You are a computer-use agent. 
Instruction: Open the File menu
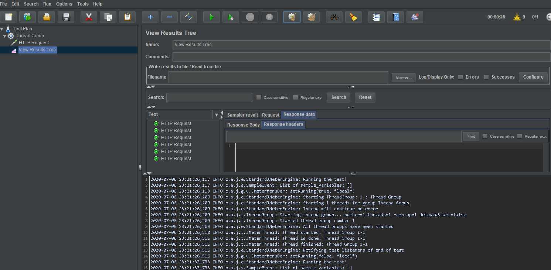click(x=3, y=4)
